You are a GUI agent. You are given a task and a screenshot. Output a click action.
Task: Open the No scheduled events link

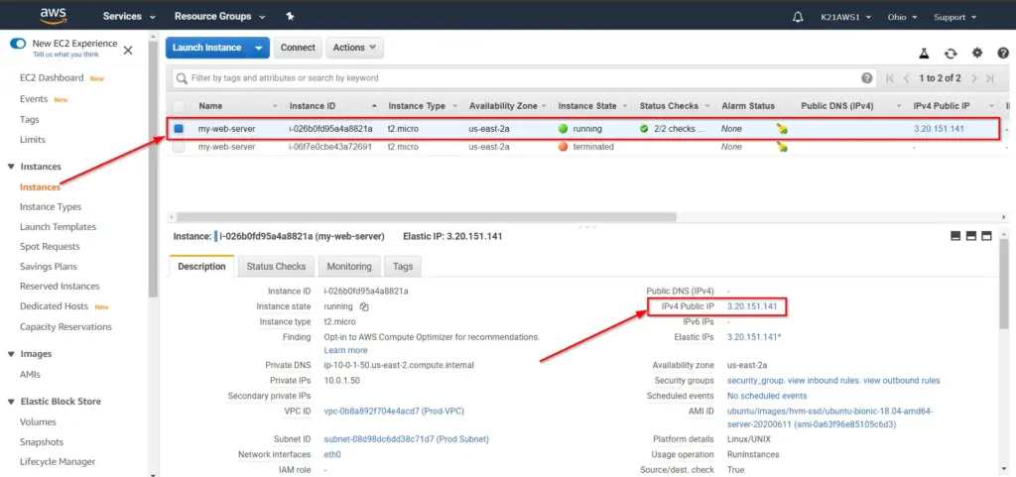click(x=767, y=396)
